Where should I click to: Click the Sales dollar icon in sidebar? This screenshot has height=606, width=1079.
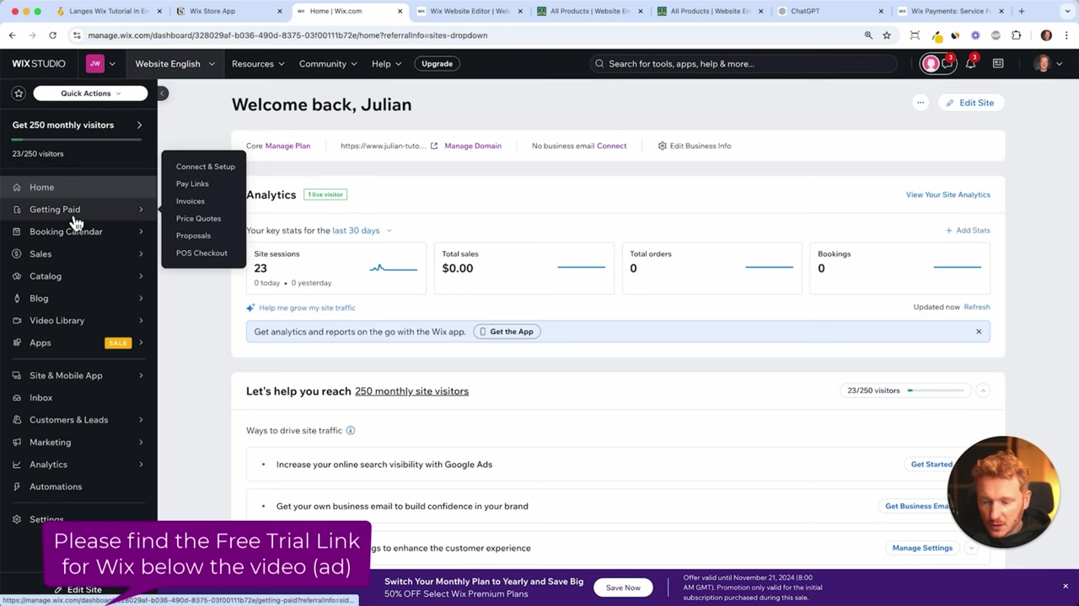tap(17, 253)
